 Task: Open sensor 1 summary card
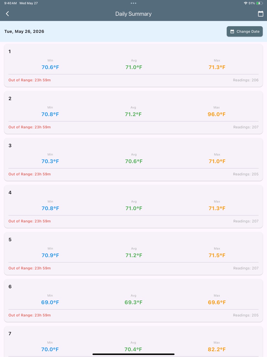[x=133, y=65]
